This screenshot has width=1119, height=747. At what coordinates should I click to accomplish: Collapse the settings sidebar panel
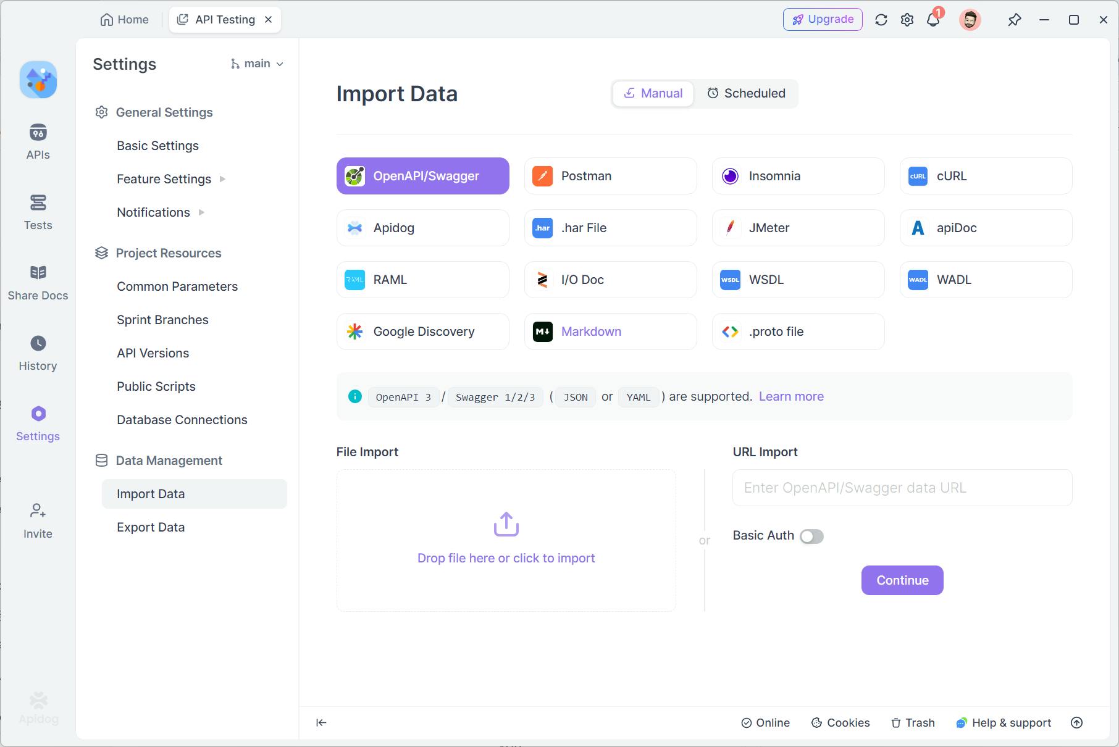[321, 723]
